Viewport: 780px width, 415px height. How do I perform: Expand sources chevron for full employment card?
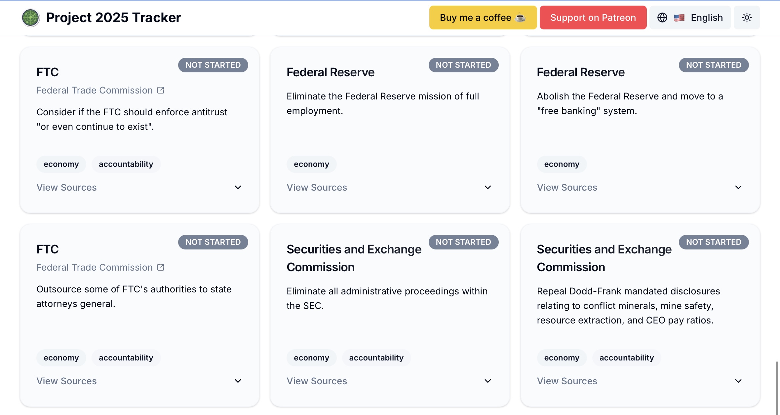coord(487,187)
